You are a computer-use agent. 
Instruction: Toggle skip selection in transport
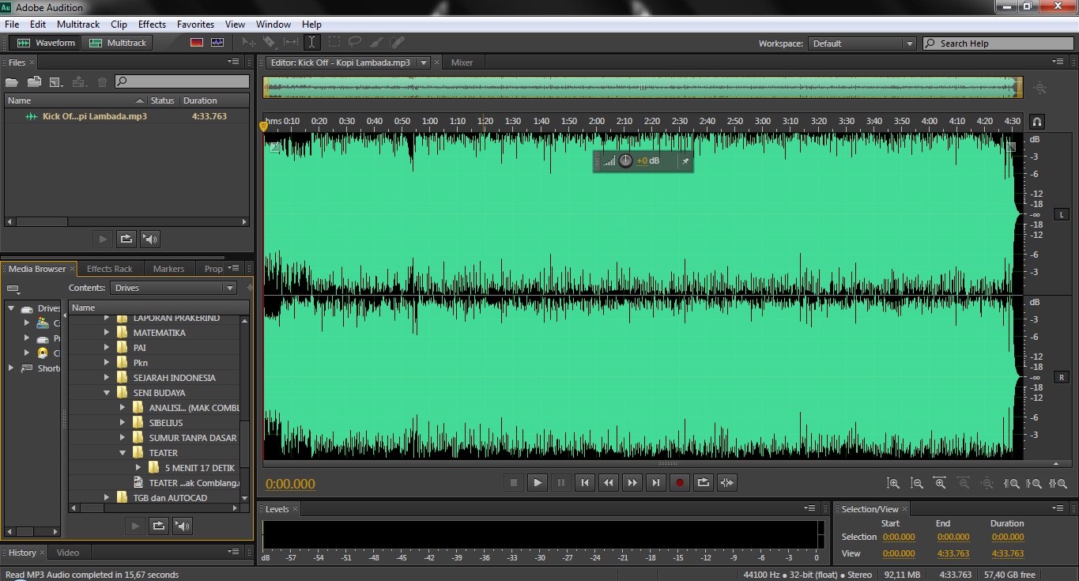[x=727, y=482]
